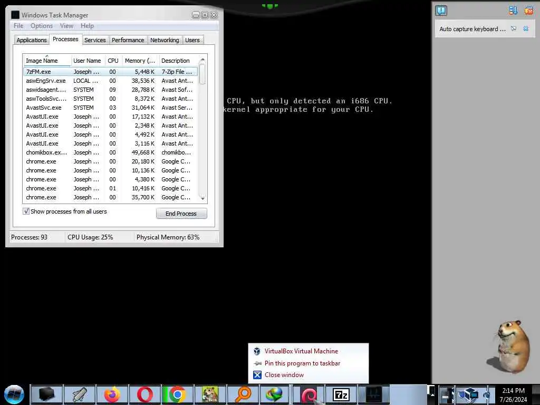Open Task Manager File menu
This screenshot has width=540, height=405.
[18, 26]
